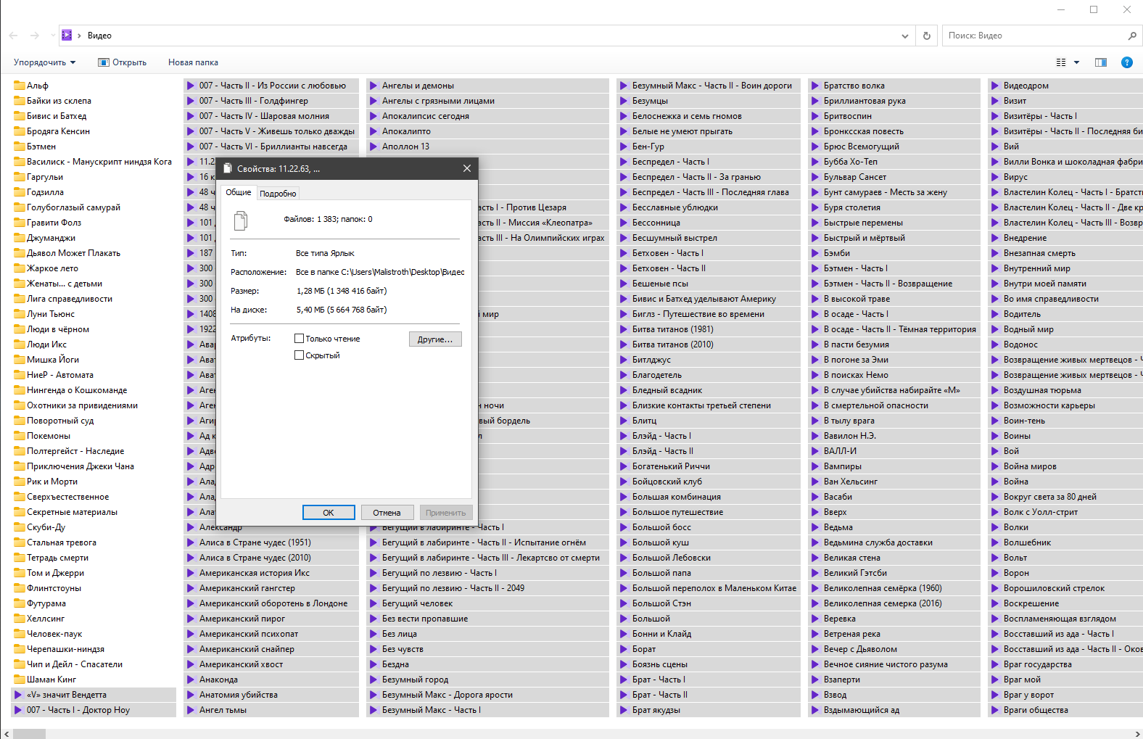Open the Другие... attributes button
The width and height of the screenshot is (1143, 739).
point(435,339)
